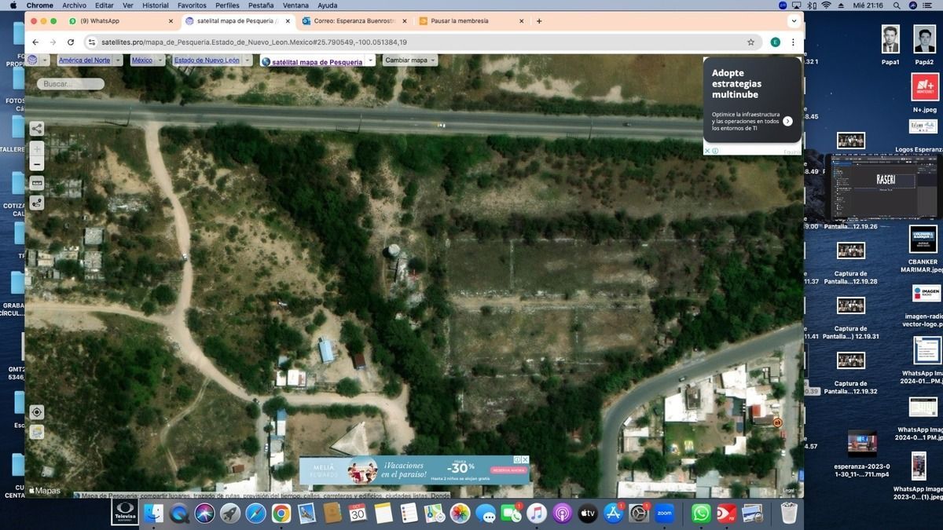Switch to the WhatsApp browser tab
The width and height of the screenshot is (943, 530).
pos(118,20)
